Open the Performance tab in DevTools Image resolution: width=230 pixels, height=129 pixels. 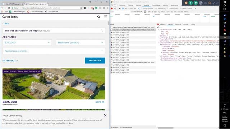(x=156, y=5)
